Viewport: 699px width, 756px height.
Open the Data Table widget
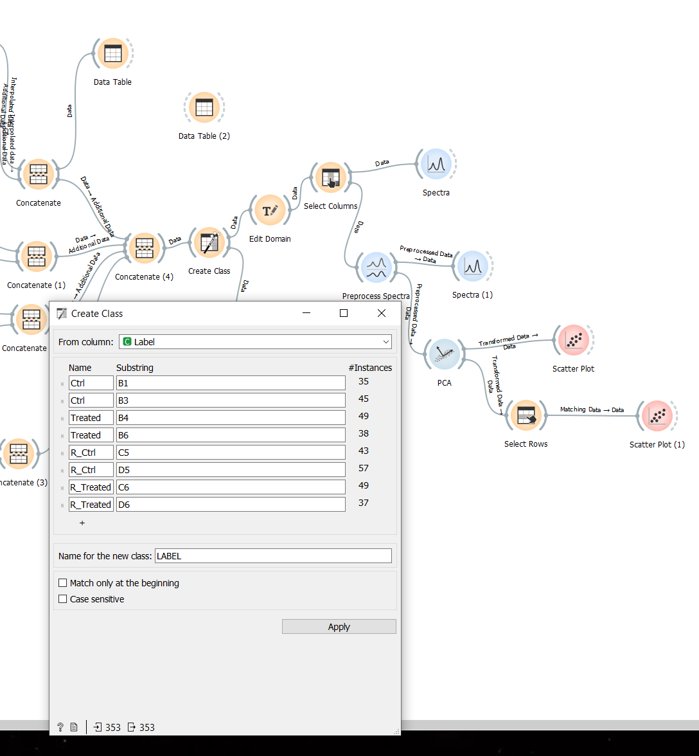pos(112,54)
